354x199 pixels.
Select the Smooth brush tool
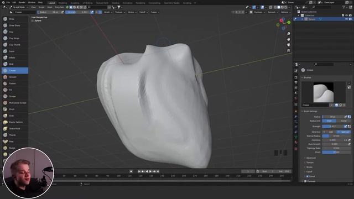(x=15, y=77)
